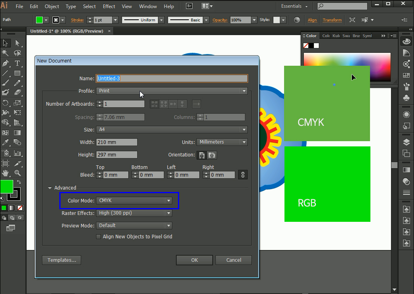The image size is (414, 294).
Task: Select the Eraser tool
Action: click(17, 92)
